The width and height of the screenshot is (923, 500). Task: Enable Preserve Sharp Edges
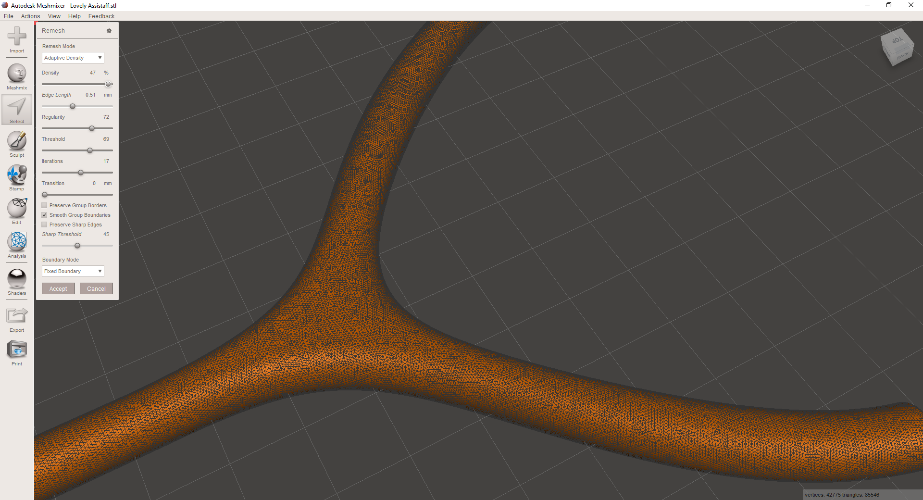[45, 225]
